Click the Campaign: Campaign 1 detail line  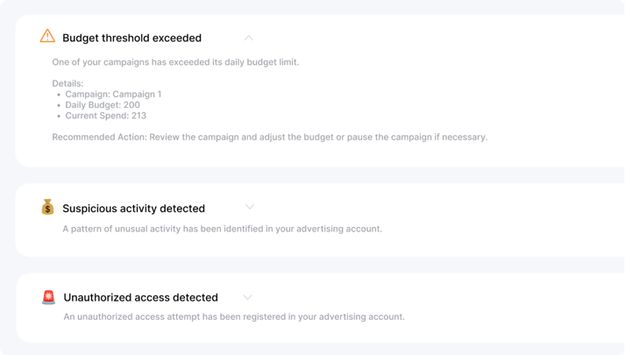[113, 95]
